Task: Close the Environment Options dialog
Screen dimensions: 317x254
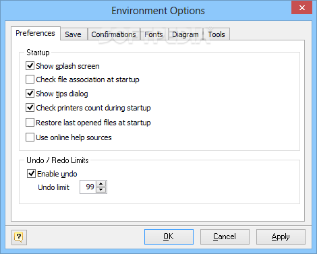Action: [x=301, y=8]
